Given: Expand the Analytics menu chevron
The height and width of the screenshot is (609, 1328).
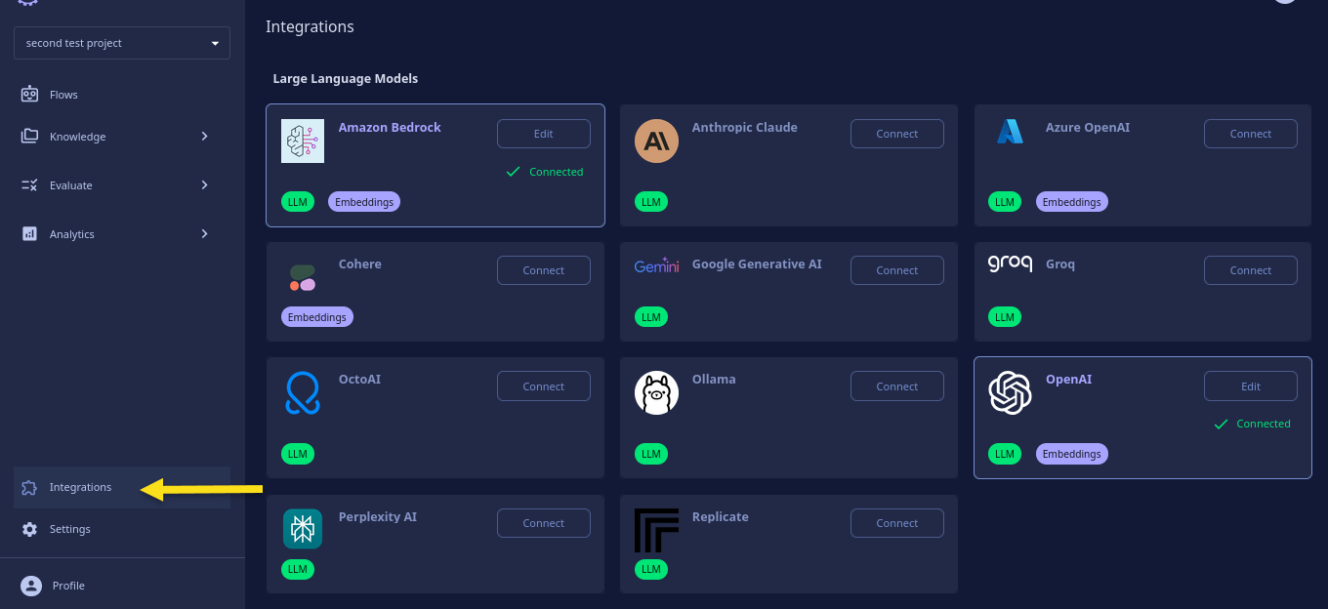Looking at the screenshot, I should pyautogui.click(x=204, y=234).
